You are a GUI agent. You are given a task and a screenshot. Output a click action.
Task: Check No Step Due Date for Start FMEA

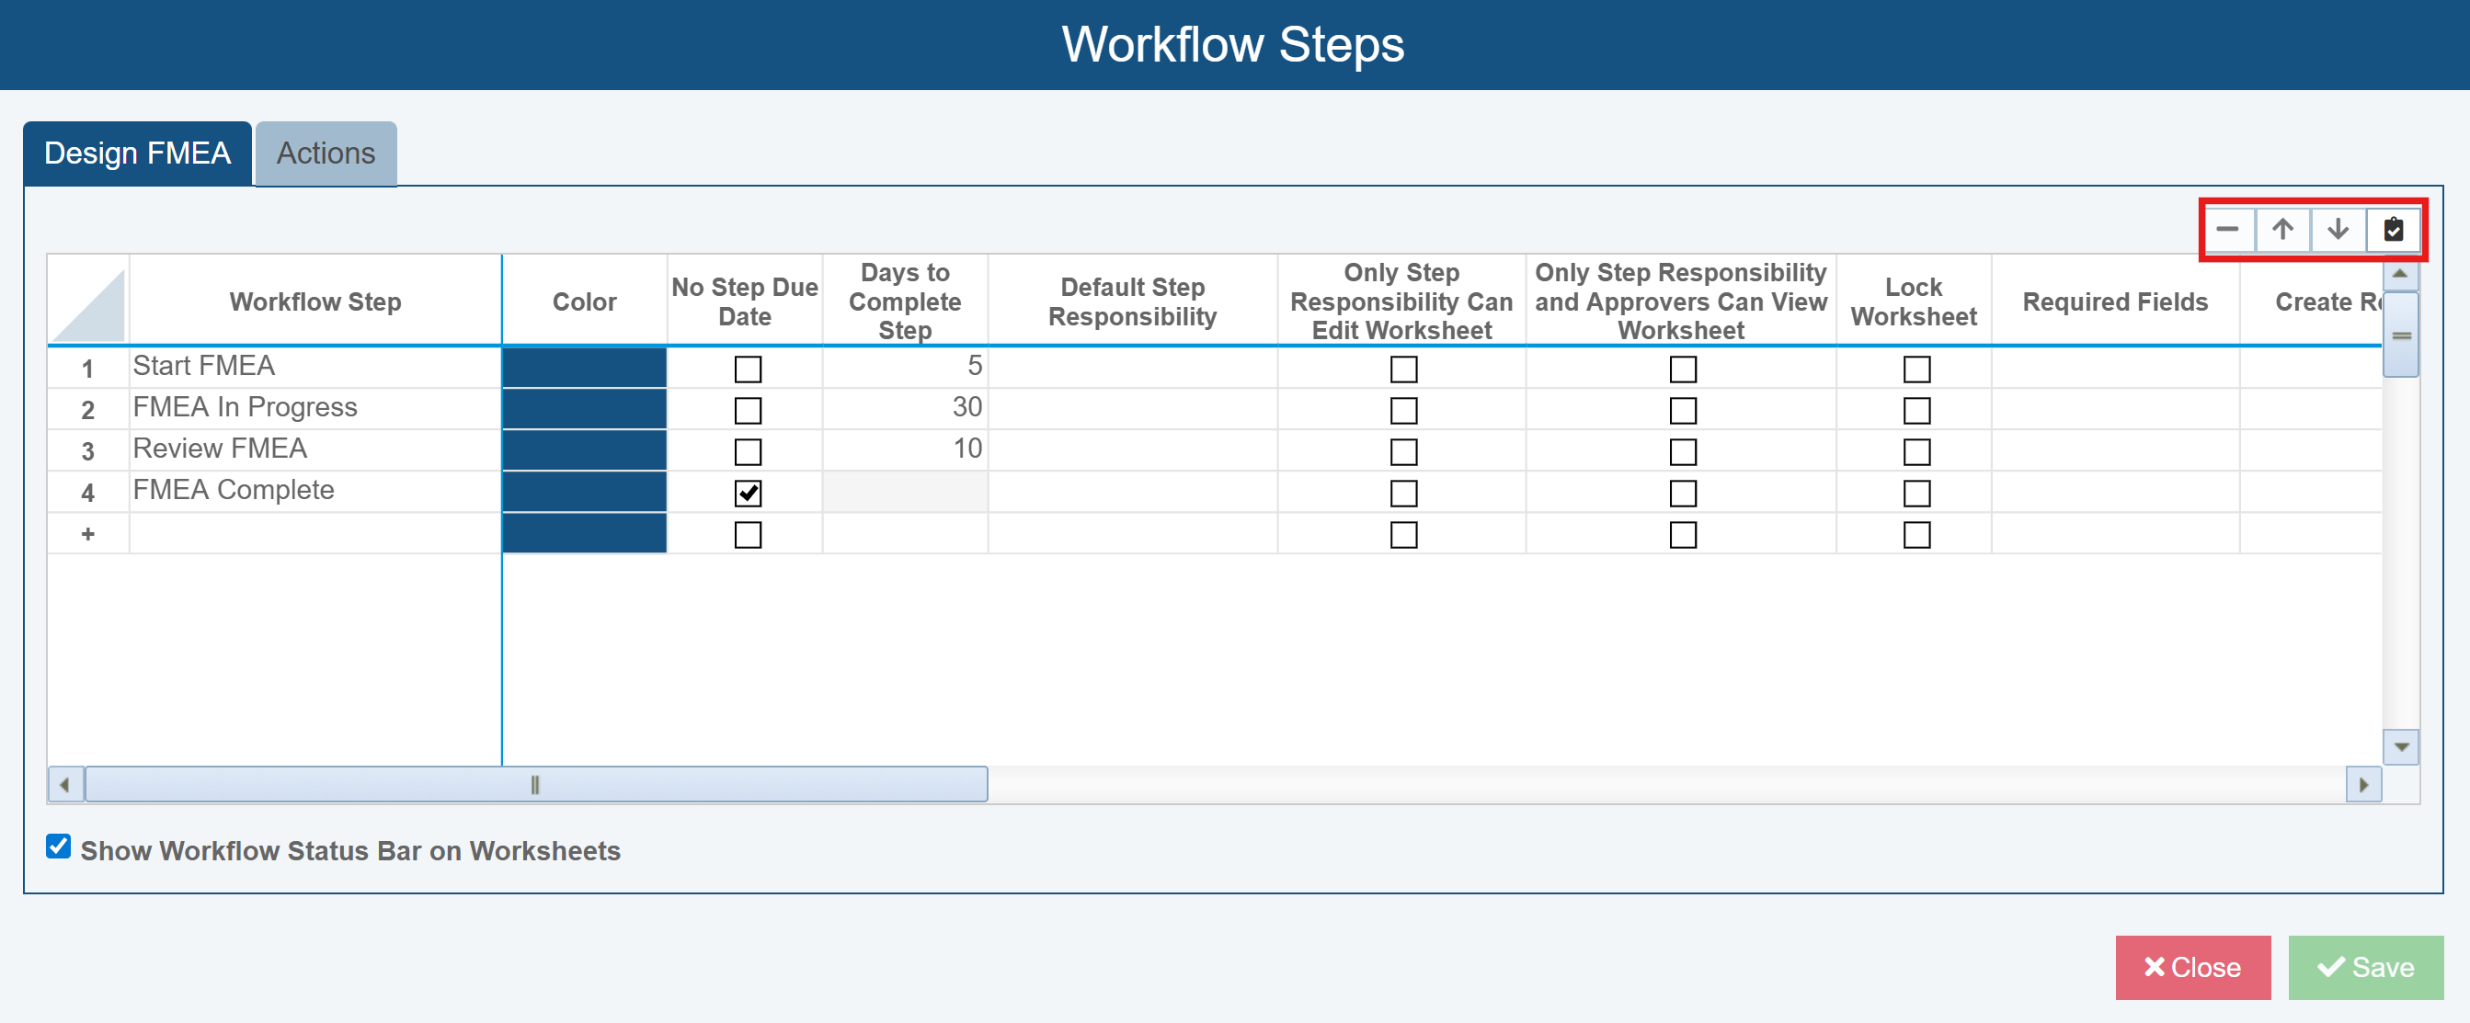747,369
